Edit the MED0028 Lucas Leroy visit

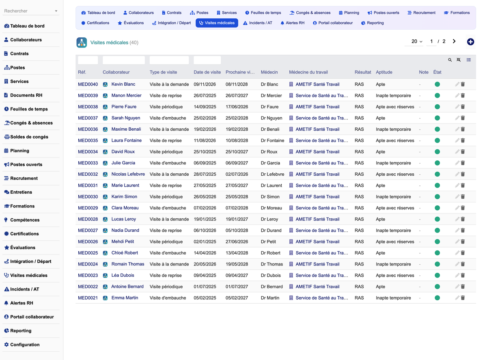(457, 219)
